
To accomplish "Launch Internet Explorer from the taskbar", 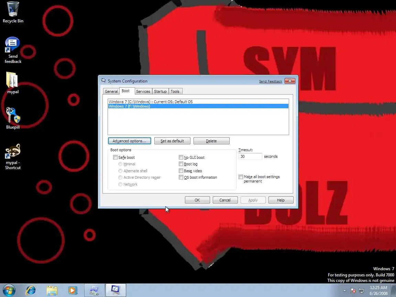I will click(x=31, y=290).
